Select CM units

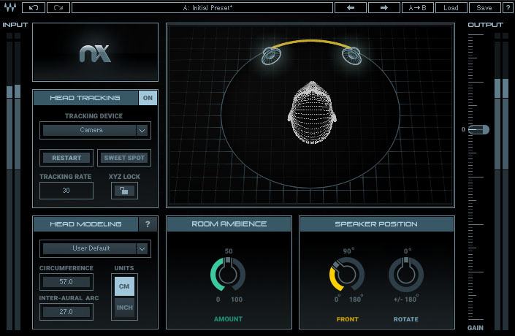(124, 286)
